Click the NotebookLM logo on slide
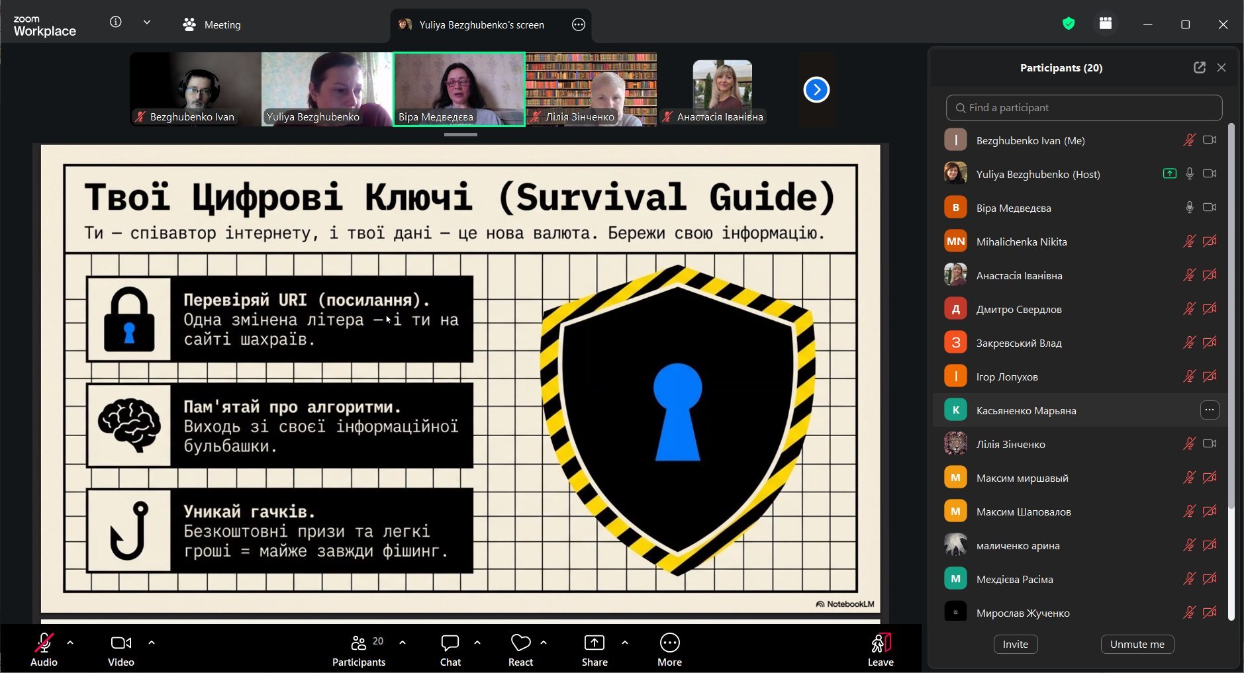This screenshot has width=1244, height=673. (x=845, y=604)
